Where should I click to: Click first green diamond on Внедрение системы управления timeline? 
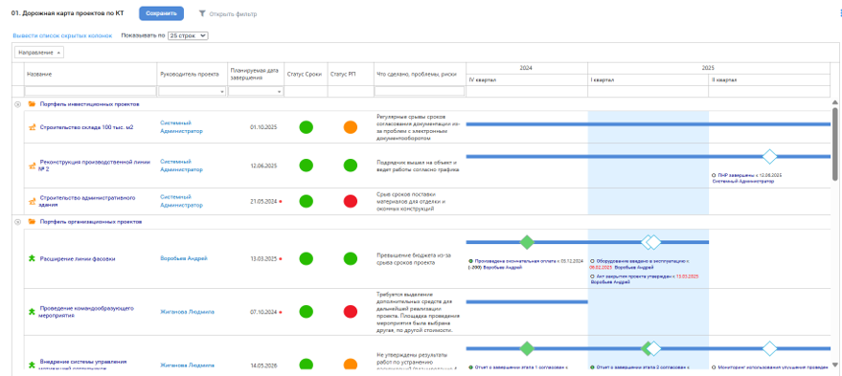click(527, 348)
